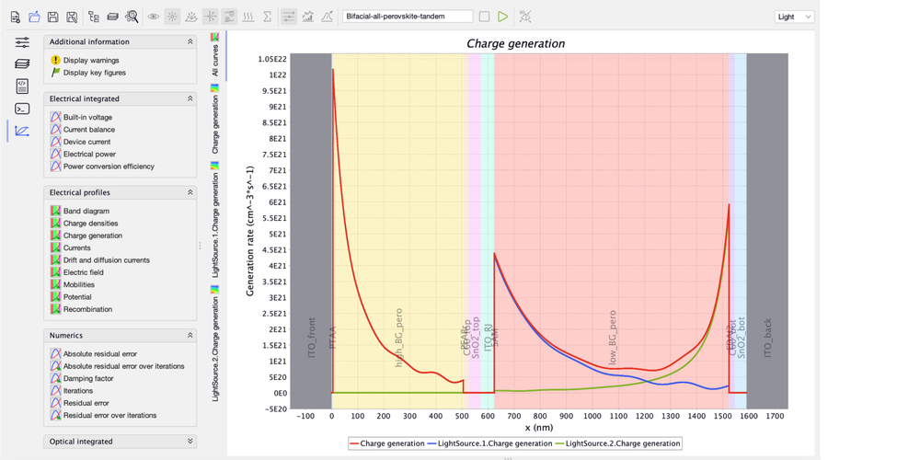Click the light emission rays icon in toolbar
The height and width of the screenshot is (460, 920).
tap(191, 17)
